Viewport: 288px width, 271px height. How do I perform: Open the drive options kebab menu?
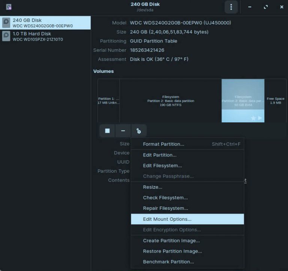click(231, 7)
